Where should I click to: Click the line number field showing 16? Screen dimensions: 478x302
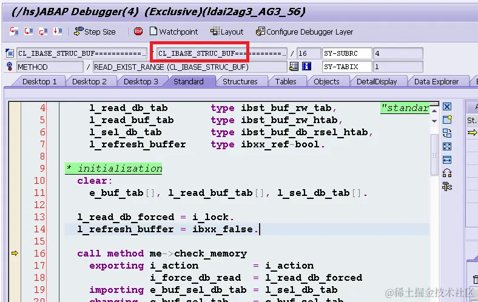pyautogui.click(x=309, y=53)
